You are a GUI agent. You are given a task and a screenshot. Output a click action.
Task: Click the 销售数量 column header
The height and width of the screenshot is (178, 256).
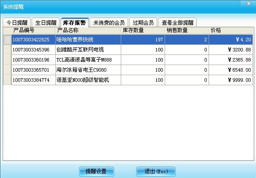click(187, 30)
